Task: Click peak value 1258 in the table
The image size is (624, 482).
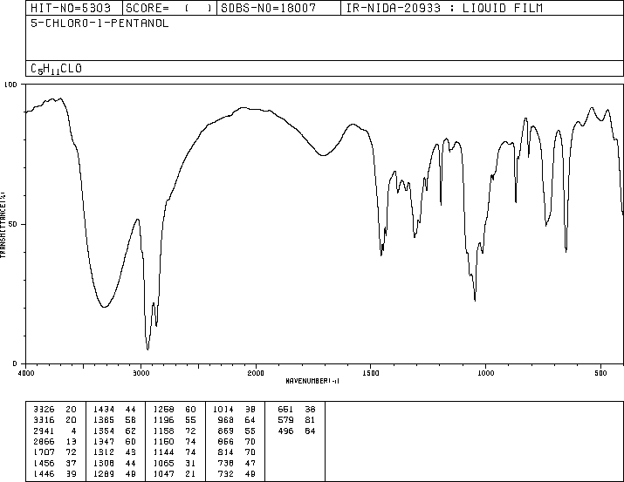Action: [164, 410]
